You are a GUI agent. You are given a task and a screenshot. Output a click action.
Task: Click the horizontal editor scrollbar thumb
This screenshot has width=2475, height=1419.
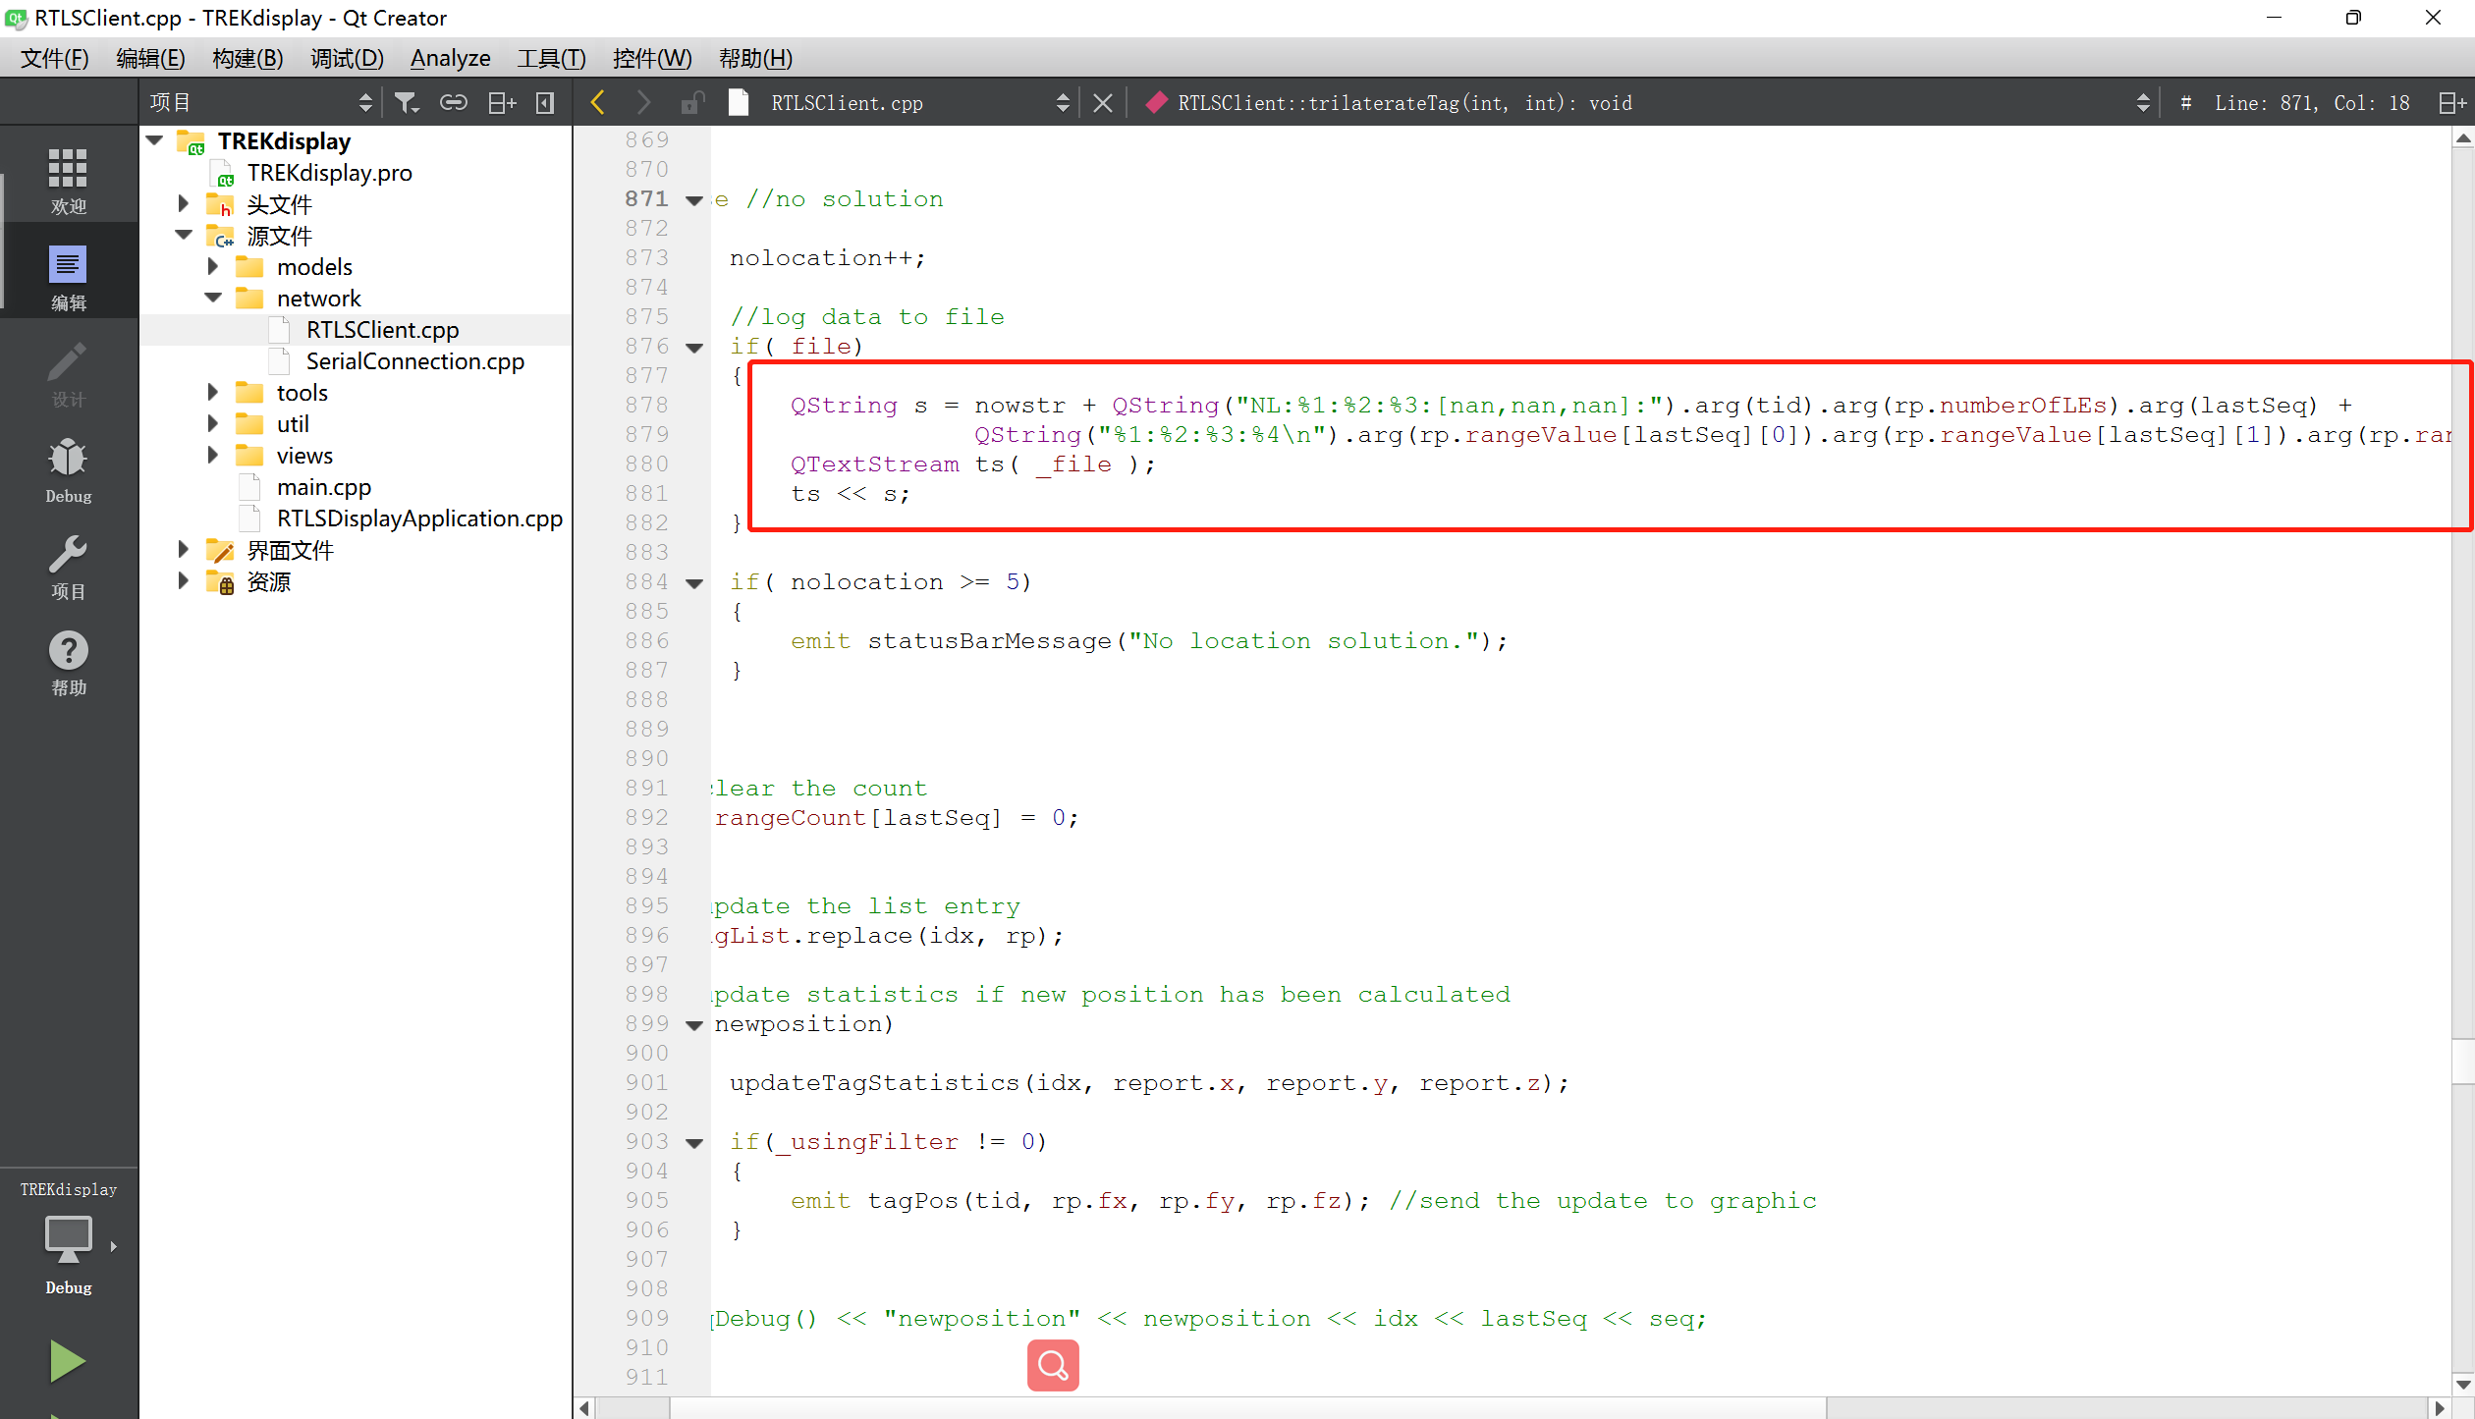coord(1247,1408)
